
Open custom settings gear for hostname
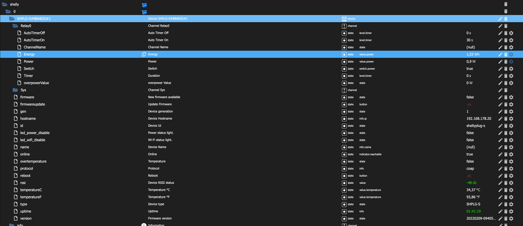pos(511,118)
